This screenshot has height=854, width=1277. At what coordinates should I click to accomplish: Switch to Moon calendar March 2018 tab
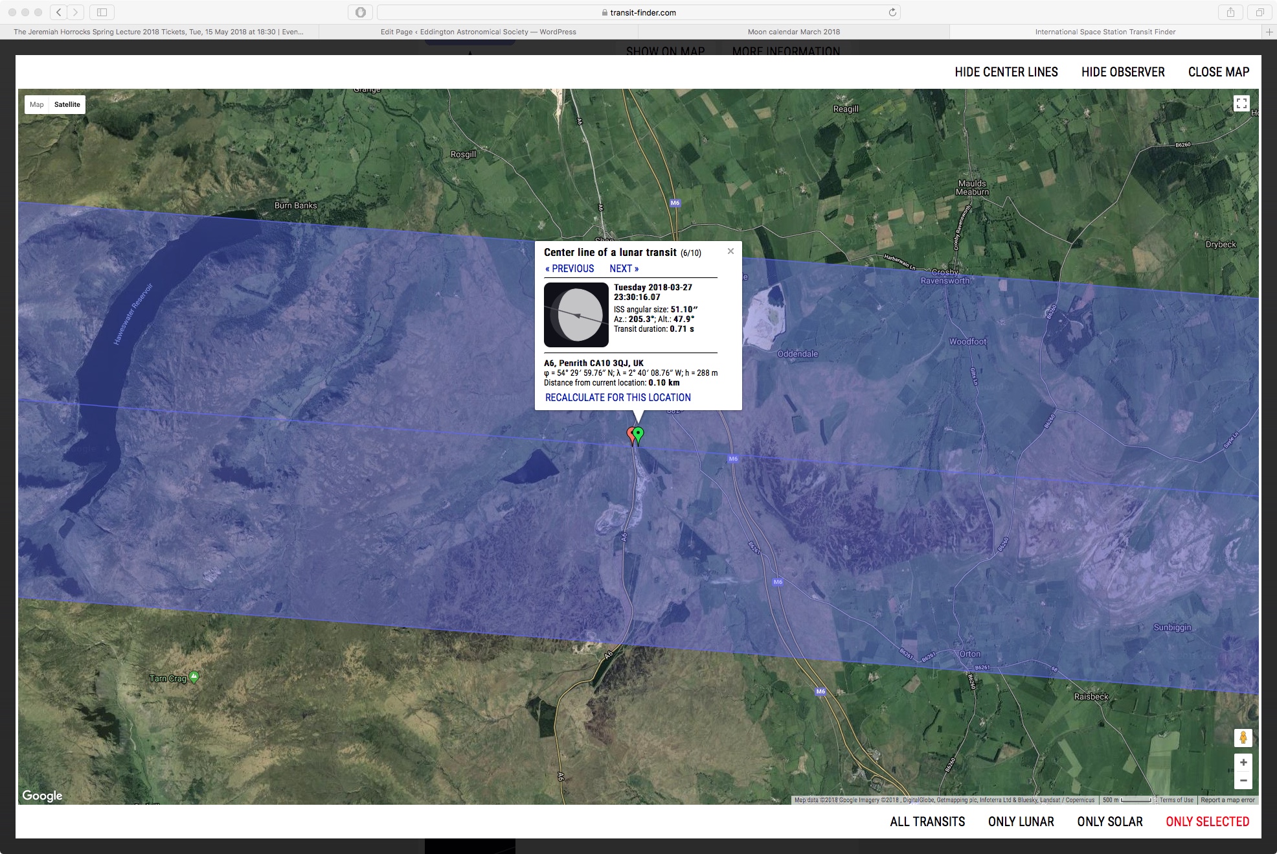pos(793,32)
